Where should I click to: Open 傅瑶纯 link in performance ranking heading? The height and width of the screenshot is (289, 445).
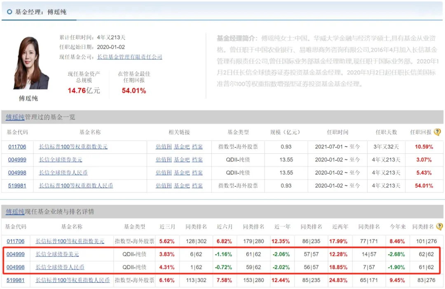(15, 211)
